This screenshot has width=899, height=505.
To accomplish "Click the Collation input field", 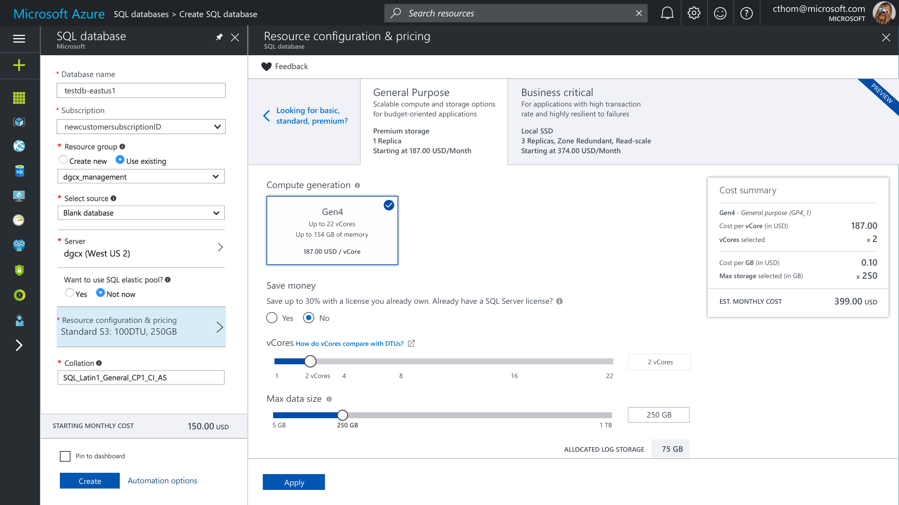I will tap(141, 377).
